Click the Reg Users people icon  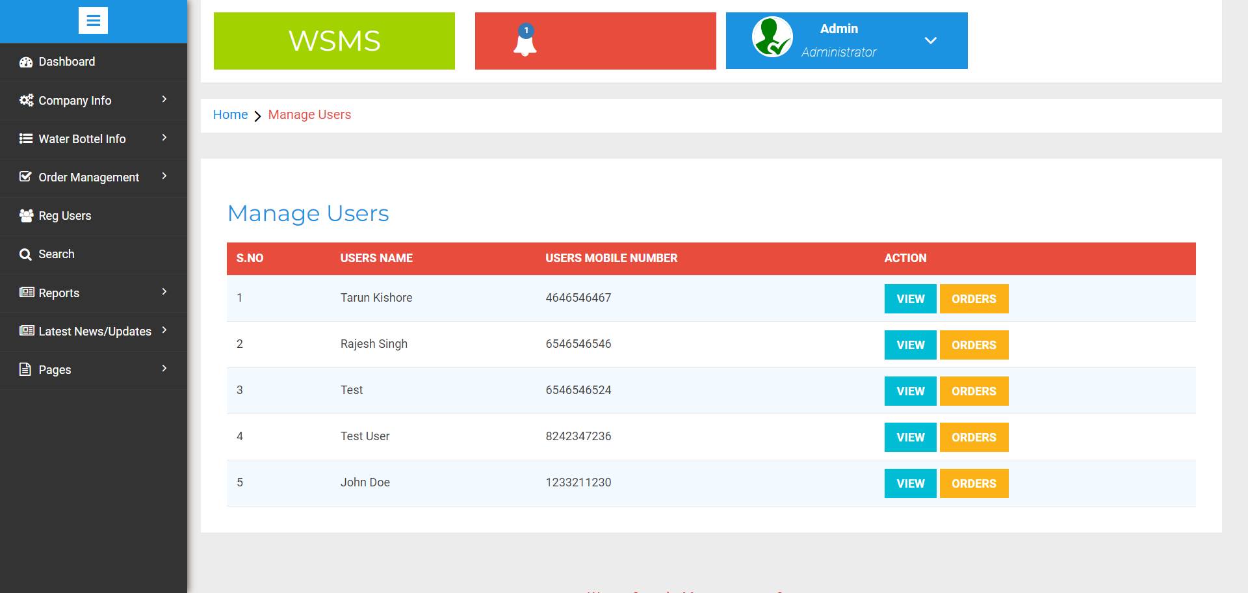[x=26, y=216]
